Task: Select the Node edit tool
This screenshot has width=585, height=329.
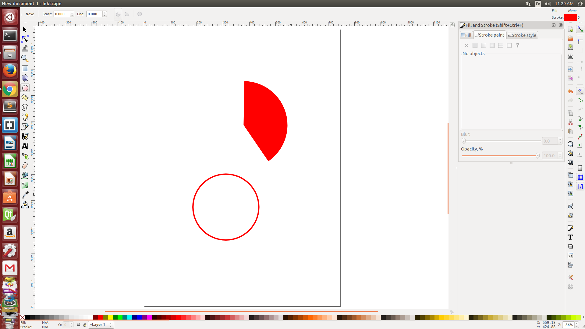Action: click(x=25, y=39)
